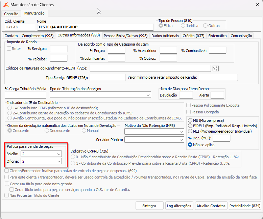Tick Gerar um título para cada nota gerada

click(7, 184)
